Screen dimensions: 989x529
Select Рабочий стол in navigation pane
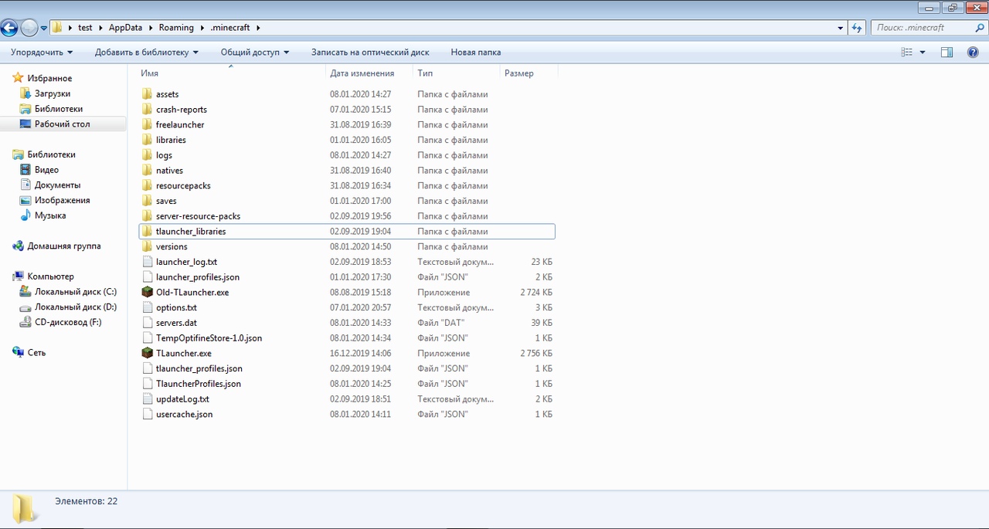point(63,124)
